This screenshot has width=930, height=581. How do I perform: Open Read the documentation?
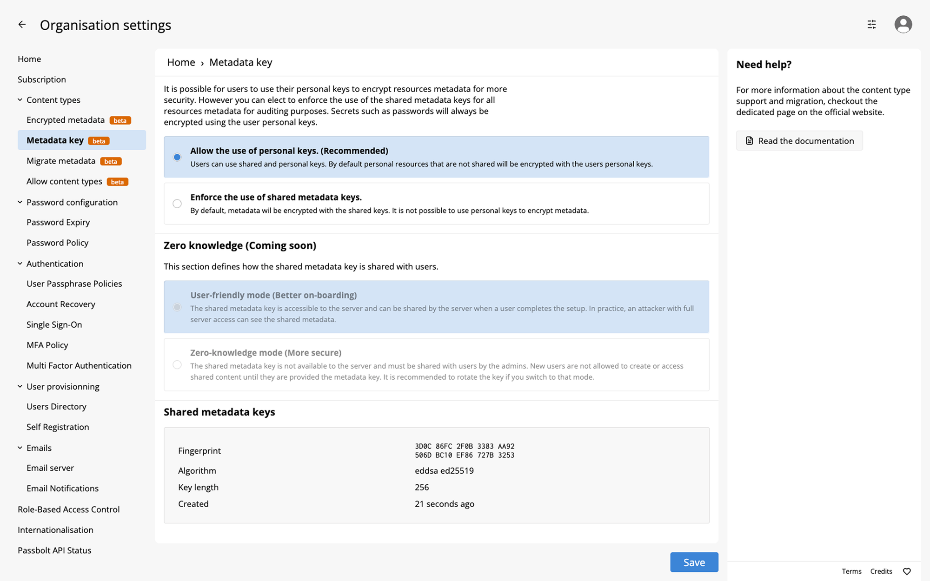click(x=806, y=140)
